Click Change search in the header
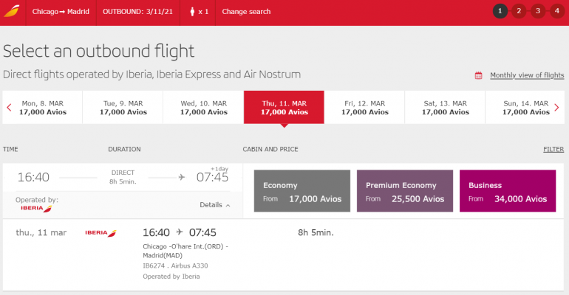This screenshot has height=295, width=569. point(246,12)
